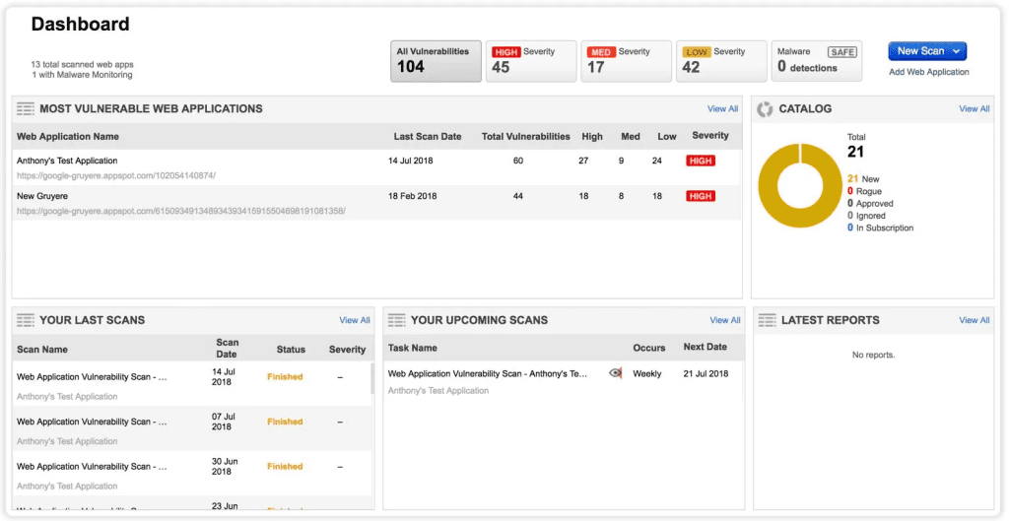1009x521 pixels.
Task: Filter by LOW Severity tile
Action: click(721, 61)
